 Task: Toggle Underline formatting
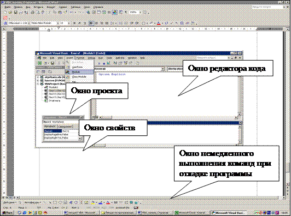pos(85,23)
